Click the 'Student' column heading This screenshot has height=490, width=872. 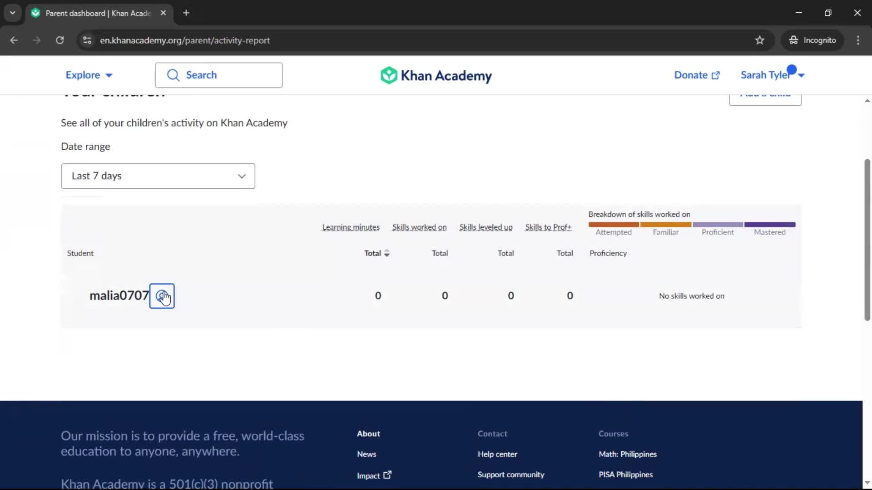80,253
